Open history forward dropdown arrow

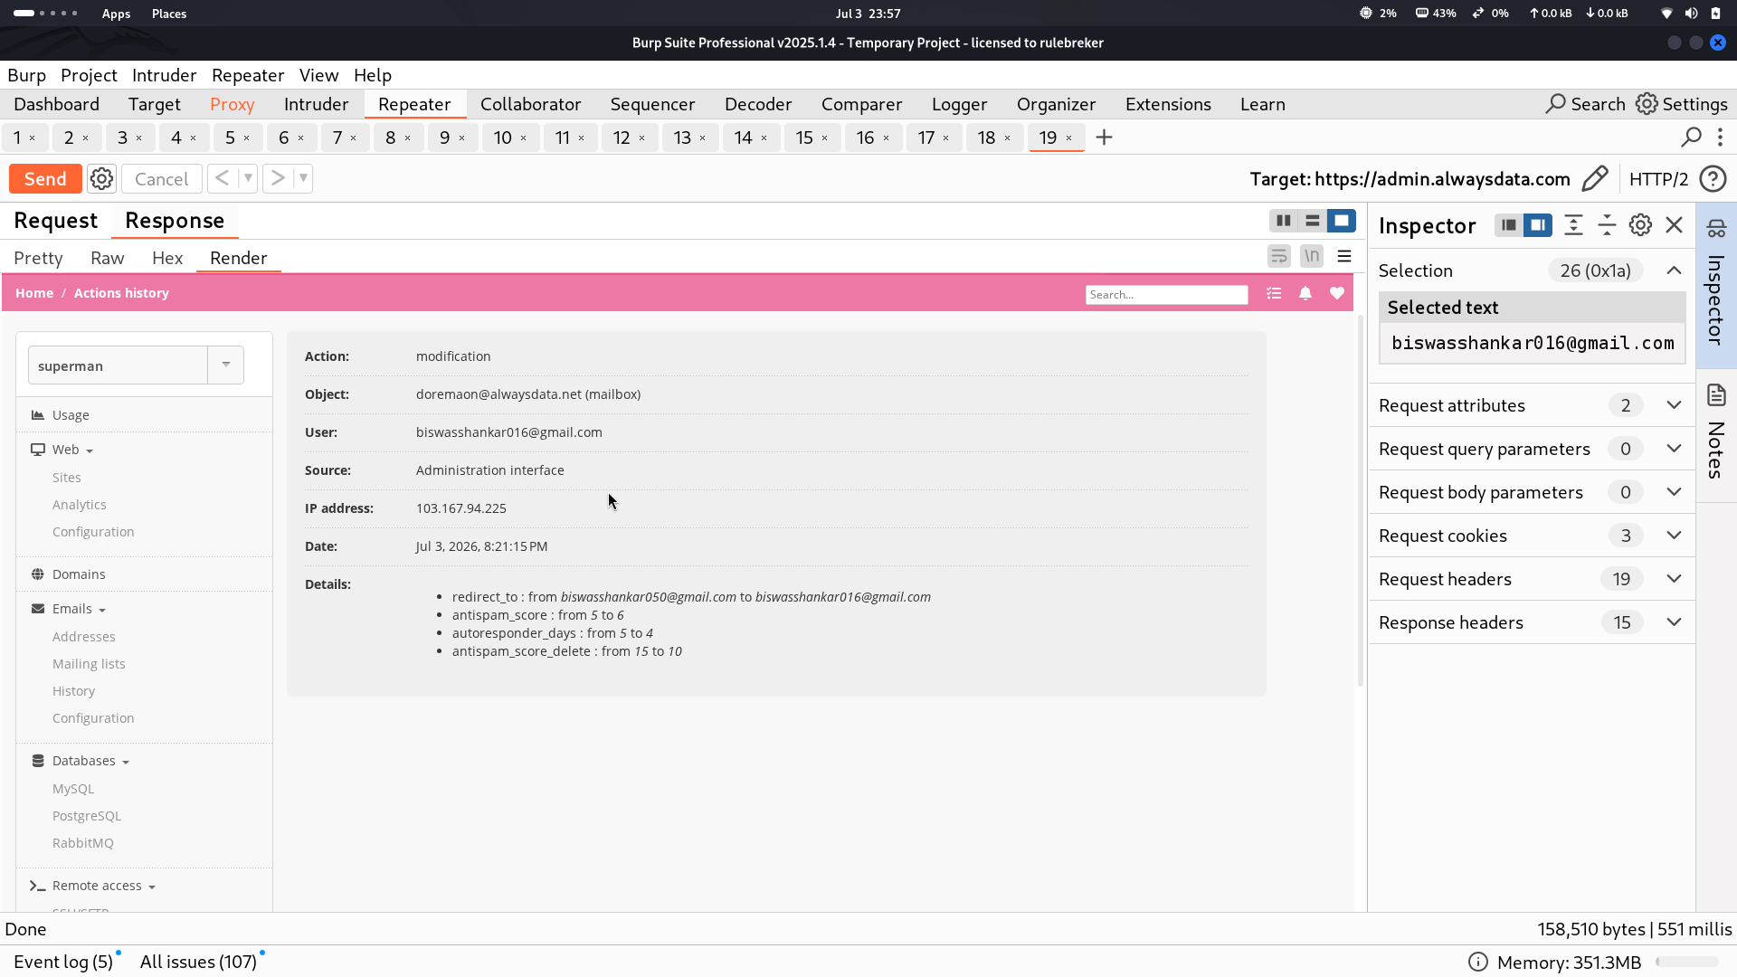pyautogui.click(x=303, y=178)
